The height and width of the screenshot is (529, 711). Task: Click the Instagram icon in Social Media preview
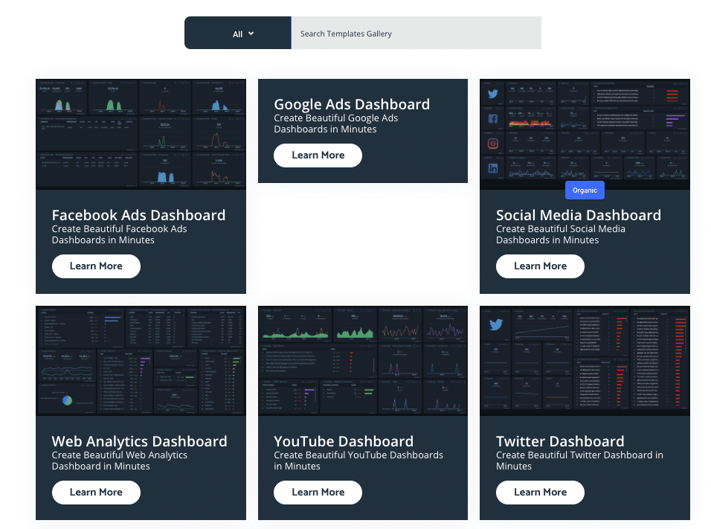[x=493, y=144]
